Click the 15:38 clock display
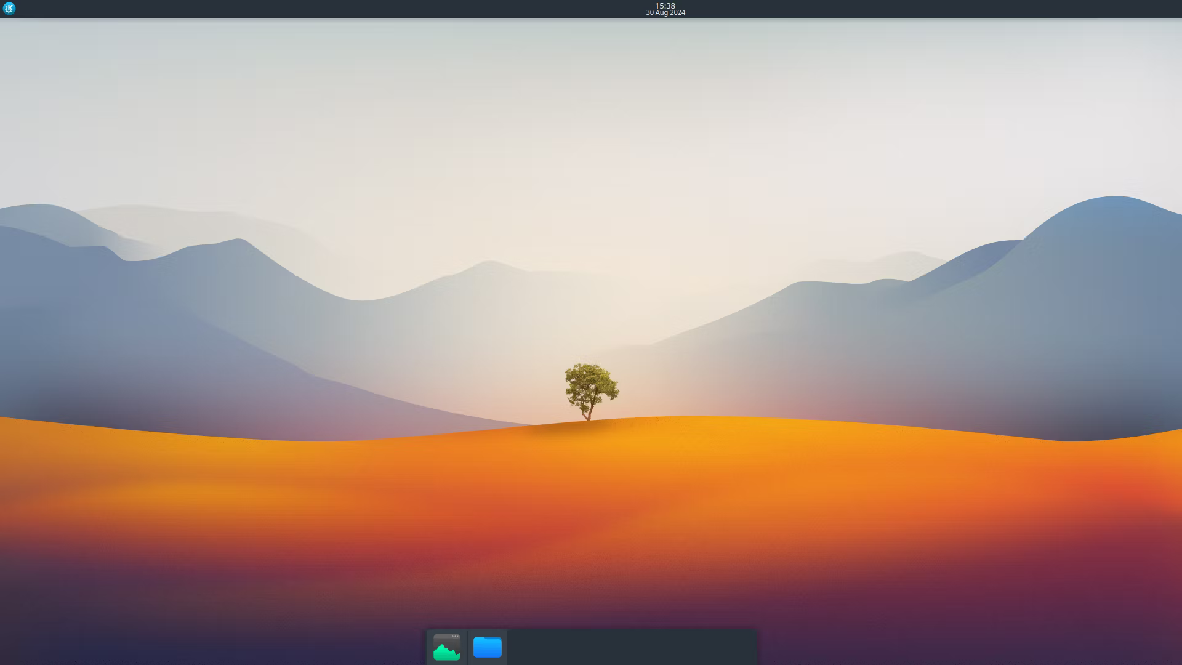 [x=665, y=6]
